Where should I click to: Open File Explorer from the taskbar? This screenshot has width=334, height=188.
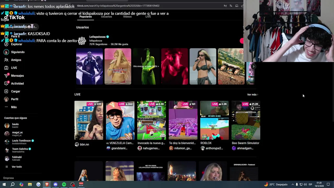click(x=30, y=184)
